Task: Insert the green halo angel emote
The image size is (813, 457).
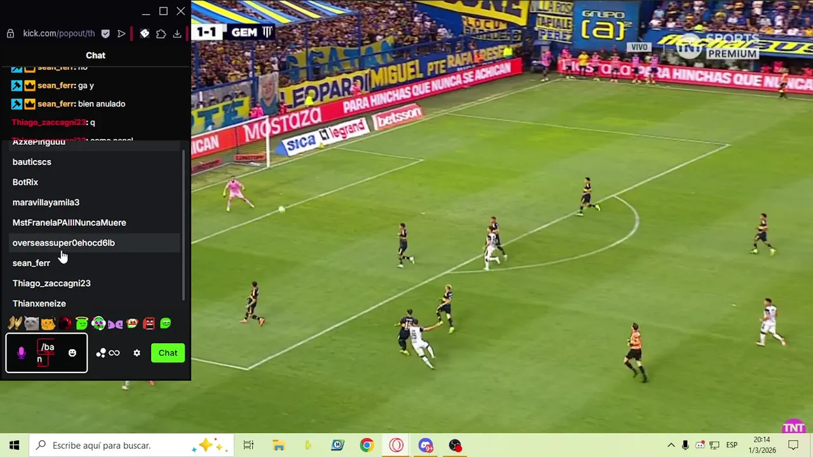Action: (81, 324)
